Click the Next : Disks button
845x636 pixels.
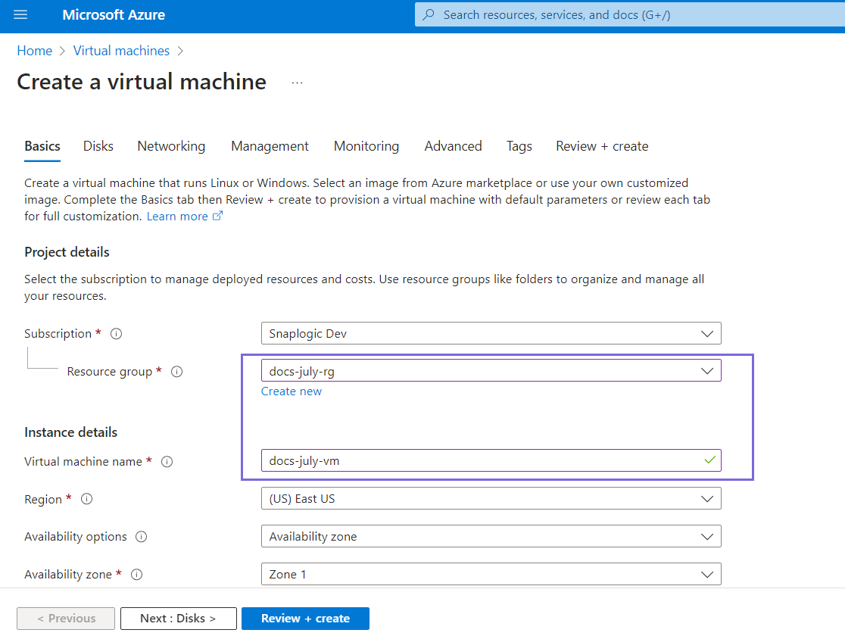tap(178, 619)
